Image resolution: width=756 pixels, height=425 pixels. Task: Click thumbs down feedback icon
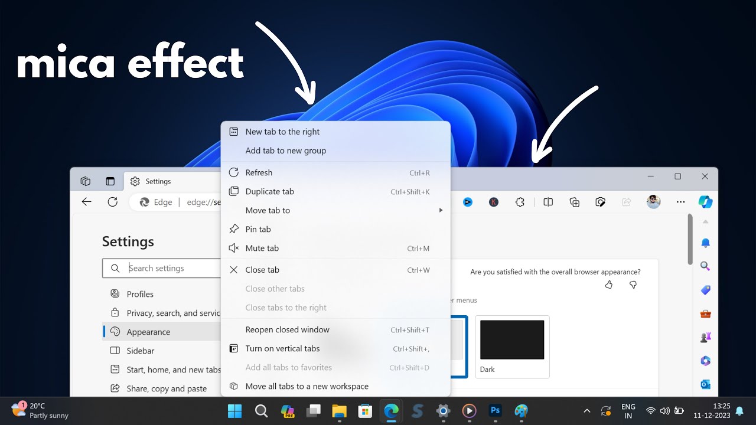[x=633, y=285]
